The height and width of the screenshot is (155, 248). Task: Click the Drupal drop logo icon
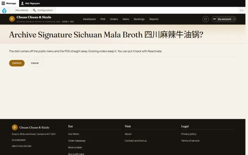(x=4, y=10)
